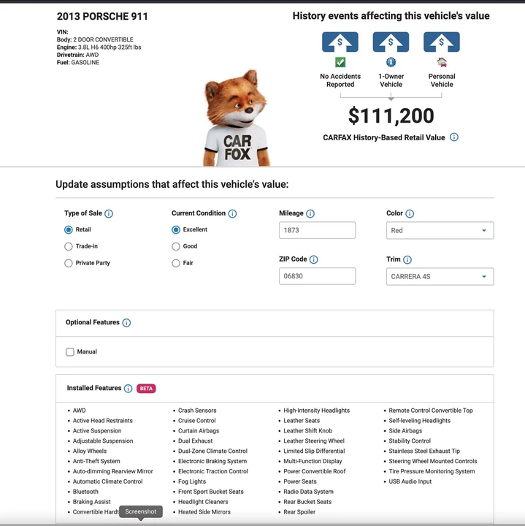Click the Screenshot tooltip label

(141, 511)
